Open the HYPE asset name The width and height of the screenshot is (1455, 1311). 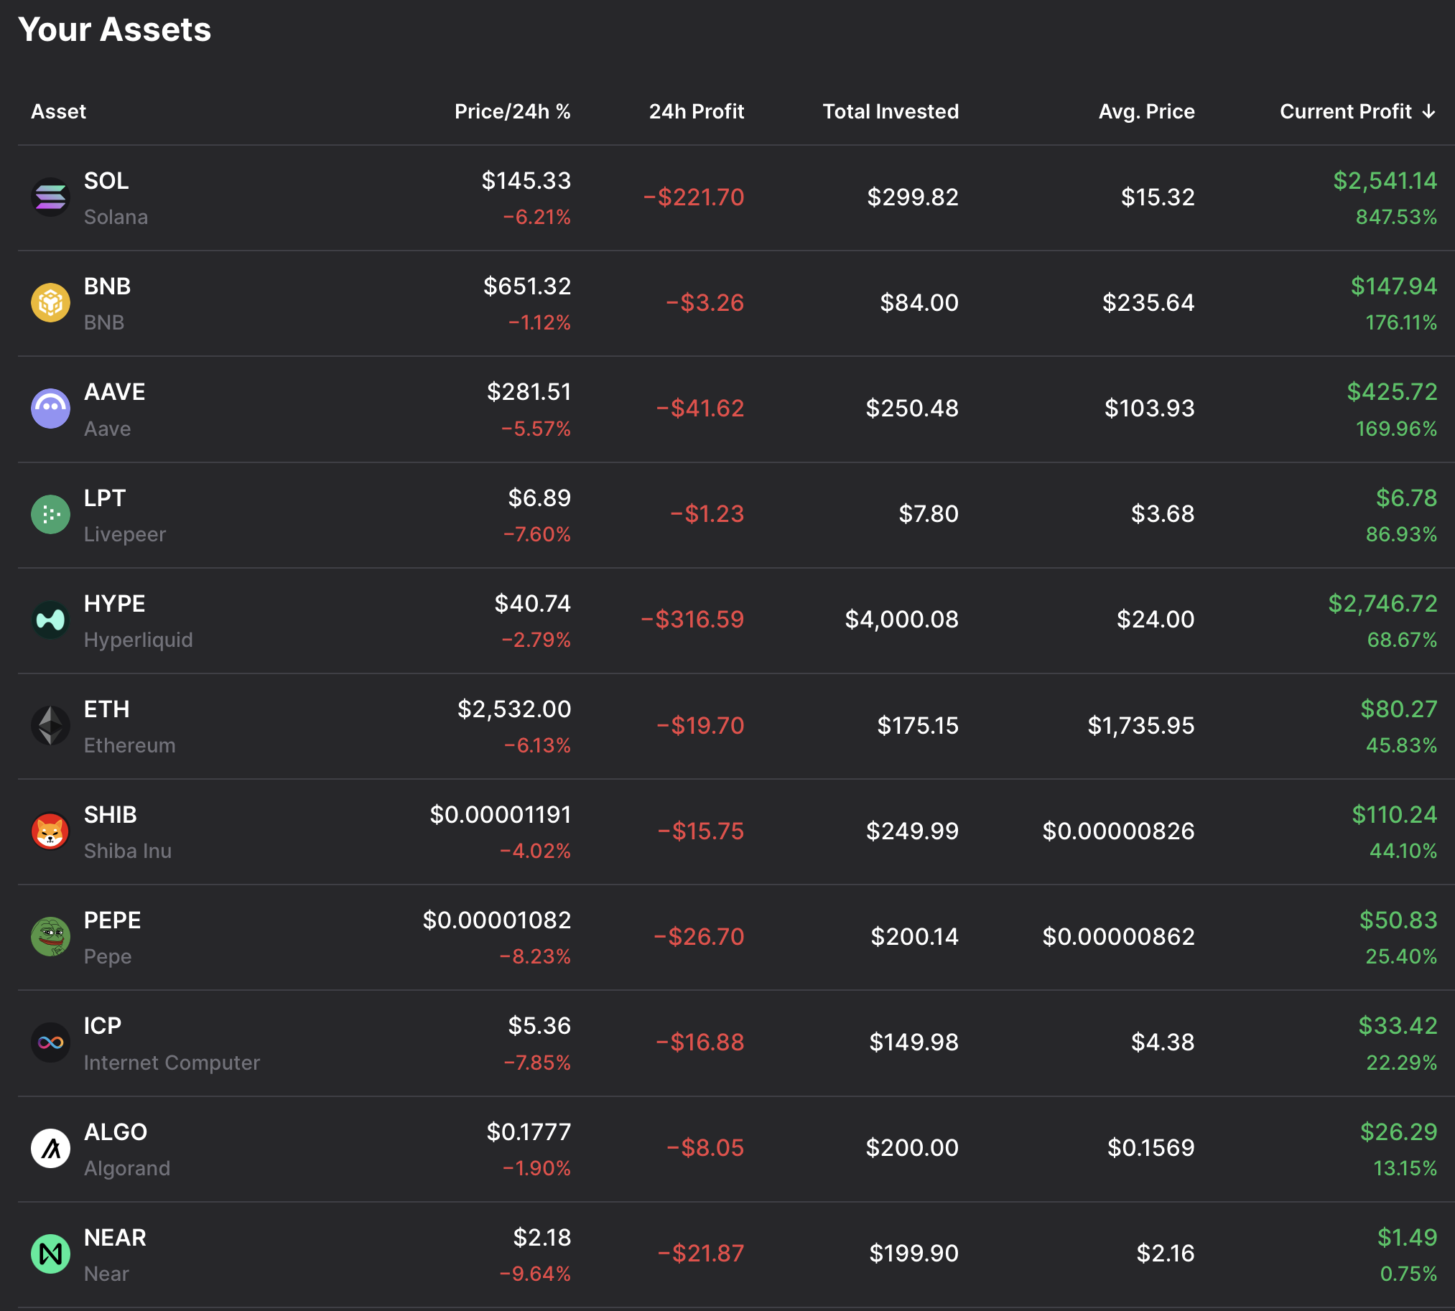(x=115, y=604)
